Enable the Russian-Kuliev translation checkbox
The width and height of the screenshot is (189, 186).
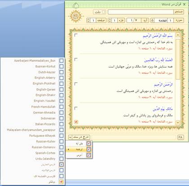(x=62, y=141)
